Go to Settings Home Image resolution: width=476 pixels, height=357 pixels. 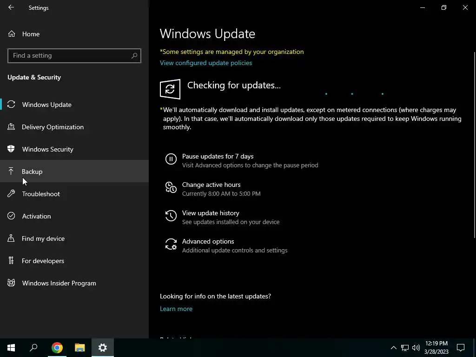pos(74,34)
